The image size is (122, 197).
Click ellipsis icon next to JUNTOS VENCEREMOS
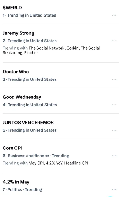tap(114, 130)
